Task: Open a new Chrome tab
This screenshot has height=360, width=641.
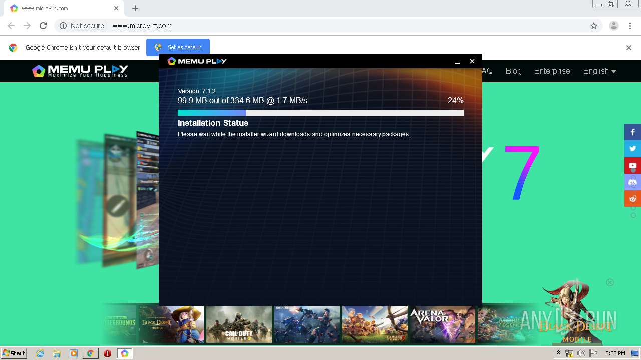Action: [x=135, y=8]
